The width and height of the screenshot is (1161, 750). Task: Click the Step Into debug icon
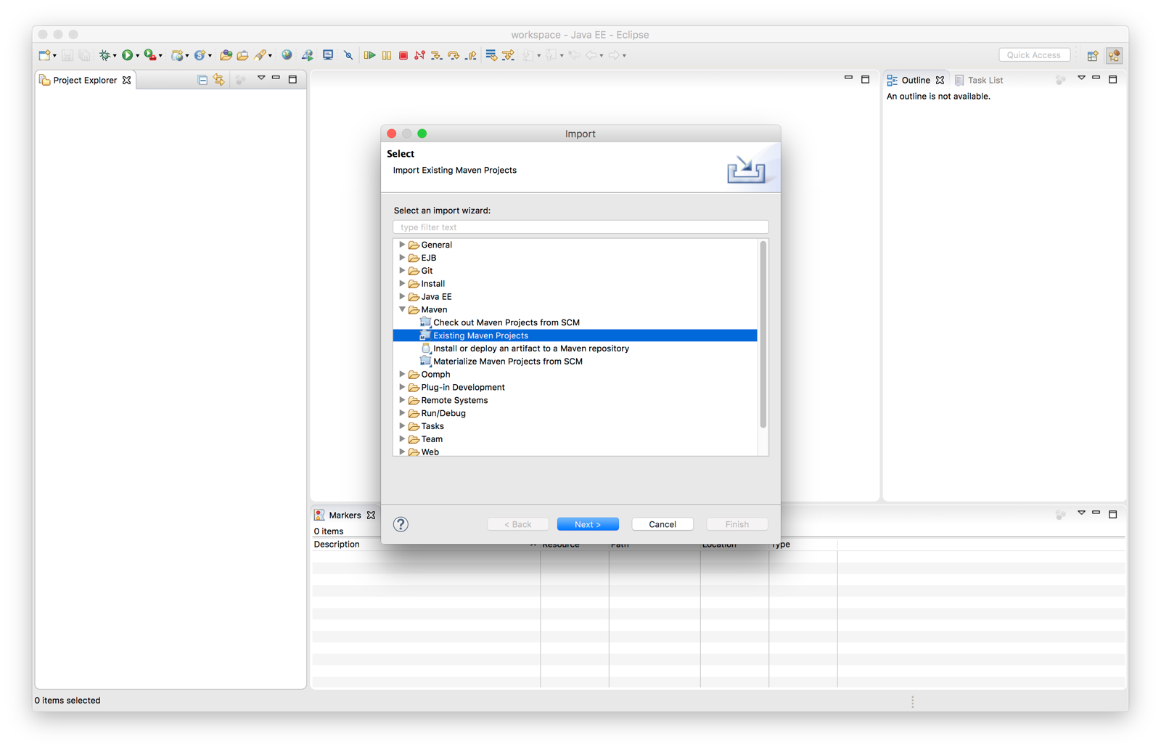click(436, 55)
